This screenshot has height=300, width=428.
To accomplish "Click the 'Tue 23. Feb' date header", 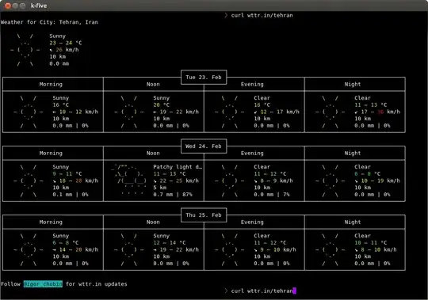I will click(x=204, y=77).
